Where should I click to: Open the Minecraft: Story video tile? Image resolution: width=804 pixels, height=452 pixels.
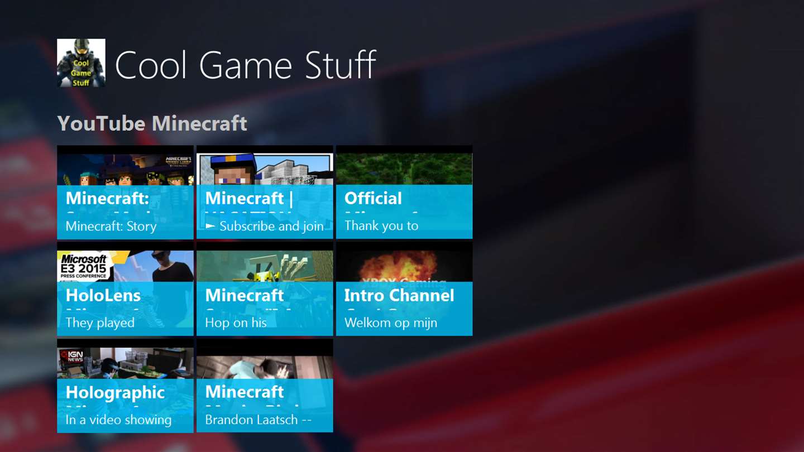125,193
